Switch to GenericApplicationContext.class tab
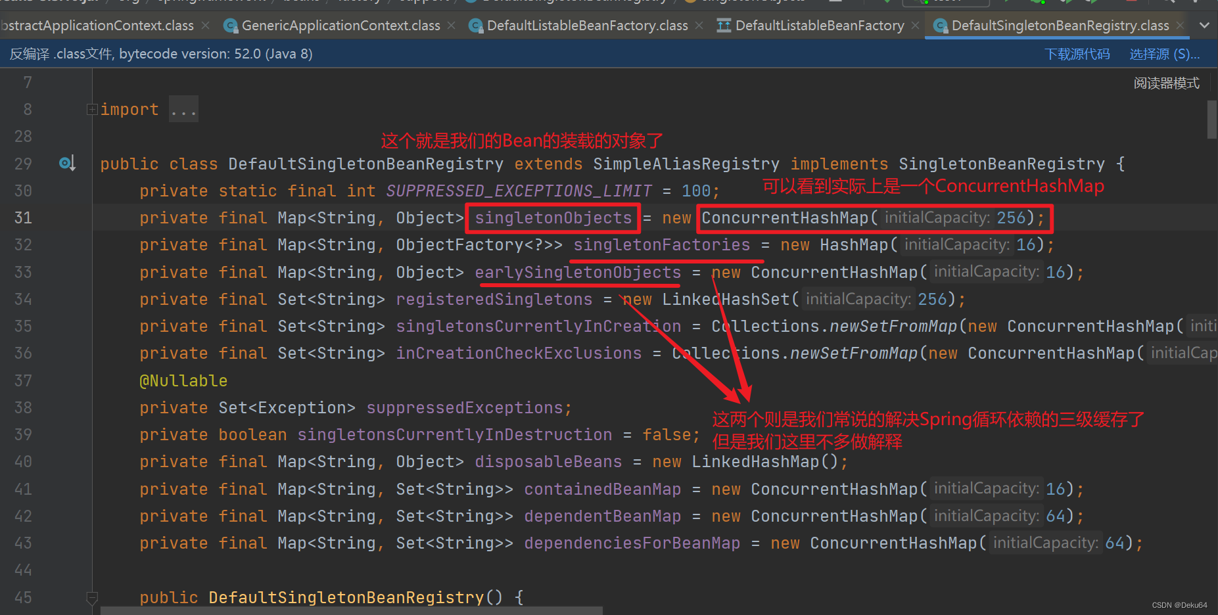This screenshot has width=1218, height=615. click(339, 26)
